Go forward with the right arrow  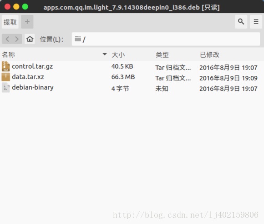(x=17, y=39)
